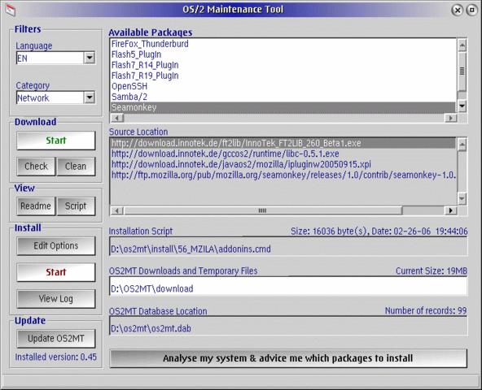The image size is (482, 390).
Task: Click the packages list scroll-up arrow
Action: pos(462,45)
